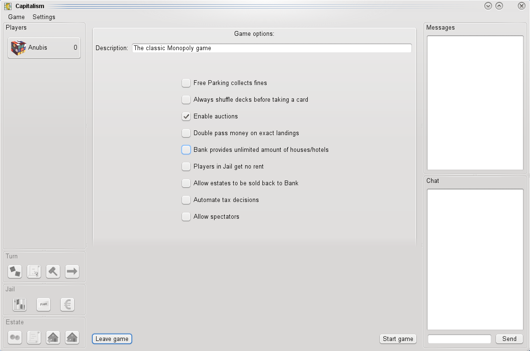The width and height of the screenshot is (530, 351).
Task: Click the scroll document icon in Estate
Action: (34, 337)
